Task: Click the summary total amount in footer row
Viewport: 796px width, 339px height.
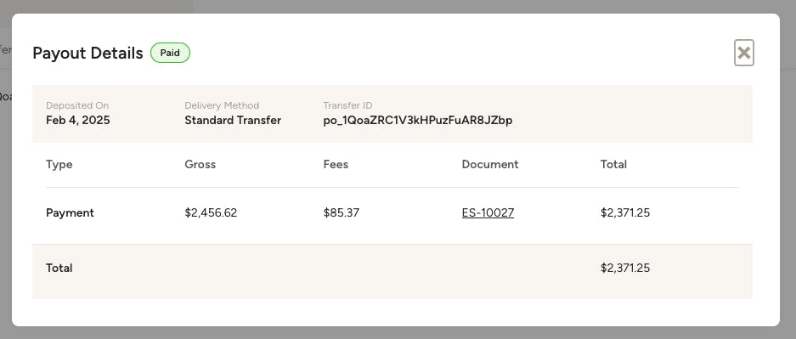Action: [625, 268]
